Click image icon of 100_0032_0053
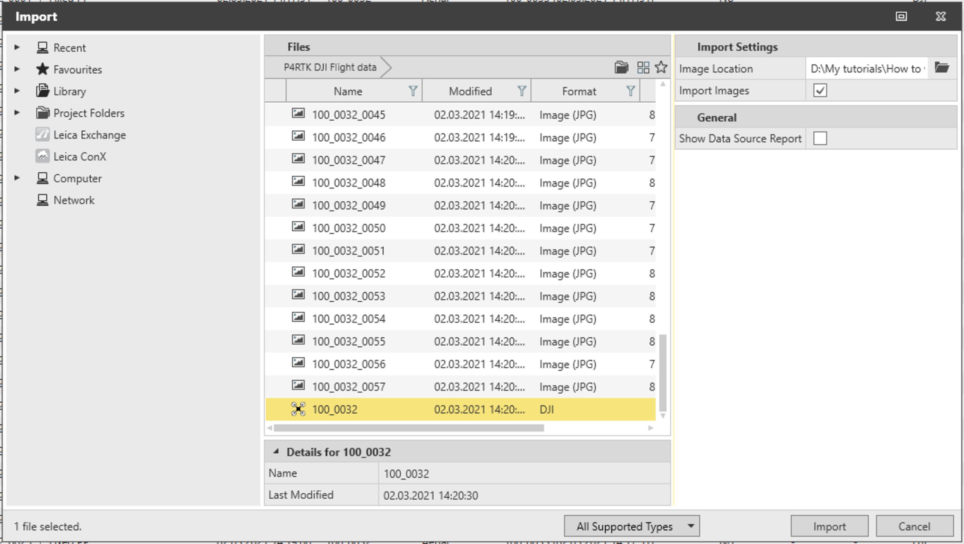This screenshot has width=964, height=544. click(x=298, y=294)
